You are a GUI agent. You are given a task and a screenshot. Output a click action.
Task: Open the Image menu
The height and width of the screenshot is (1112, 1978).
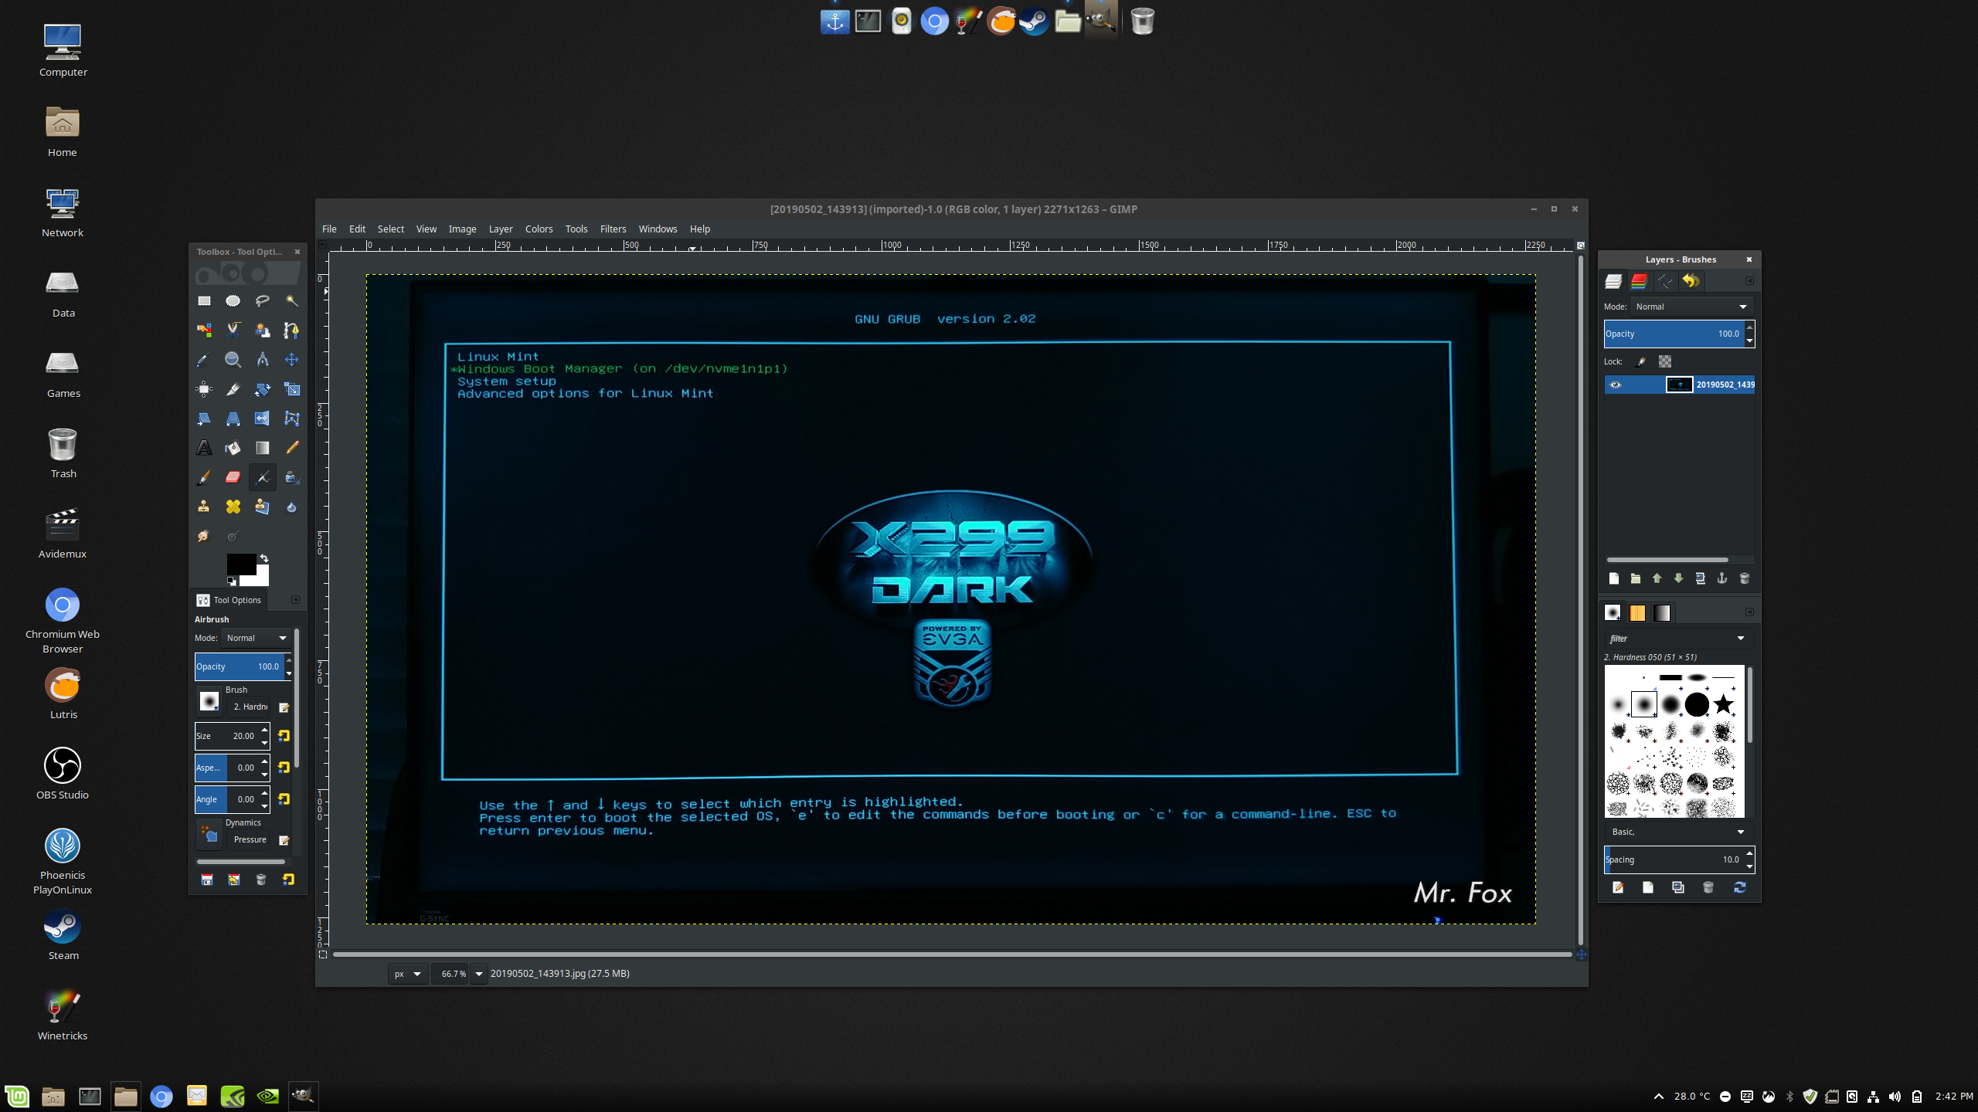click(x=462, y=229)
